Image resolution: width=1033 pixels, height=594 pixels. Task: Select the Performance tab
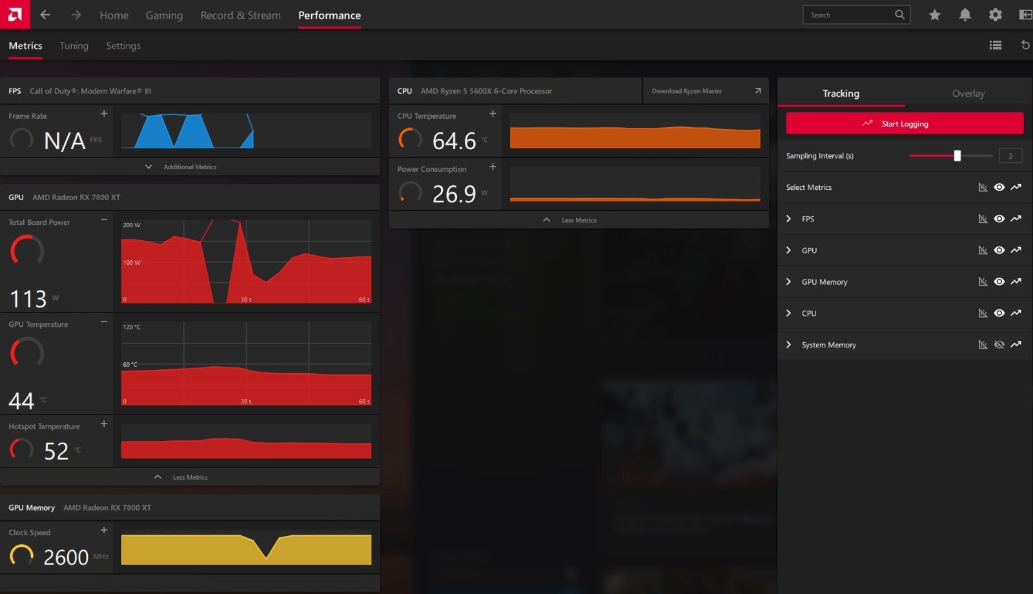click(329, 15)
